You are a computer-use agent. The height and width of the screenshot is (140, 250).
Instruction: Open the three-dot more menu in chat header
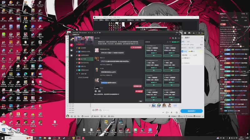click(x=179, y=38)
